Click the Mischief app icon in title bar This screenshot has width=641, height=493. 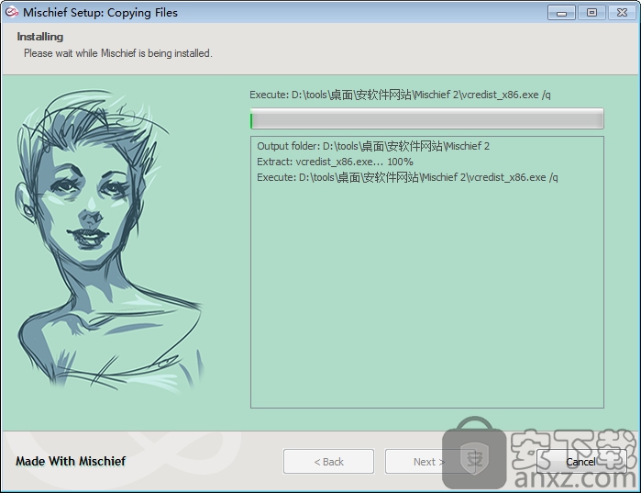coord(12,12)
